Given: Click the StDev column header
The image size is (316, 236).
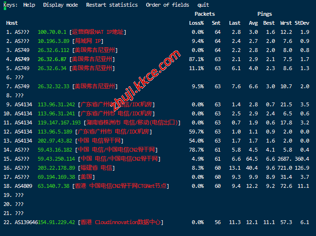Looking at the screenshot, I should point(302,23).
